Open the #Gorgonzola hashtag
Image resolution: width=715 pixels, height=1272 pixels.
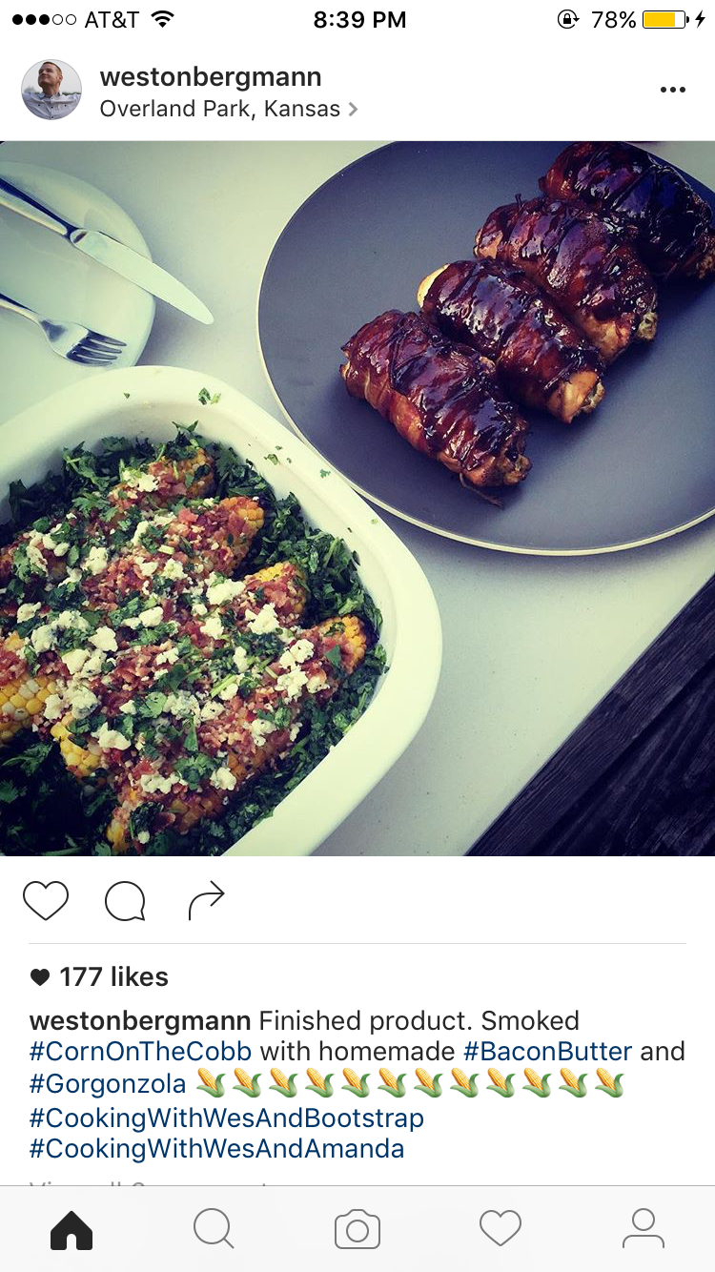click(108, 1084)
